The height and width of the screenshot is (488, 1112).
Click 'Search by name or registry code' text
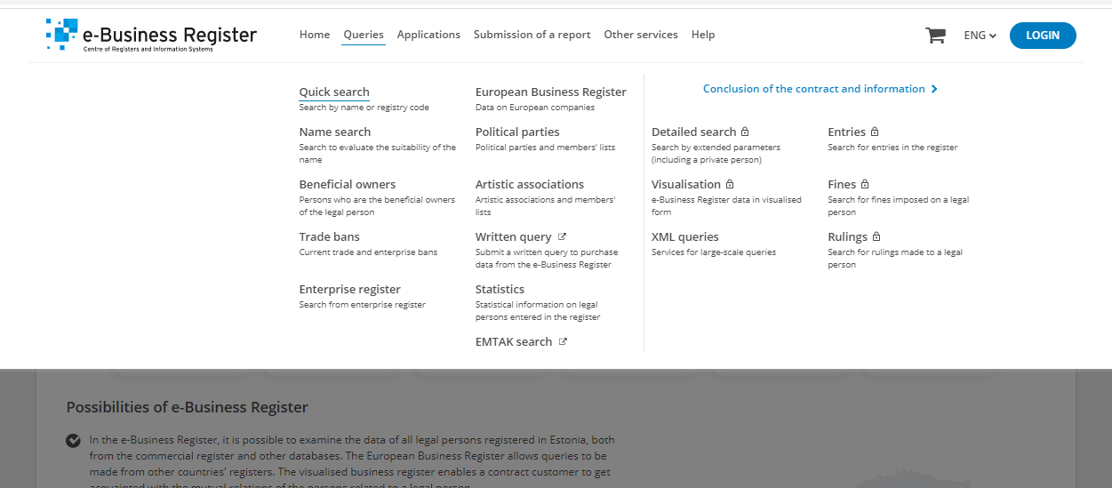(364, 108)
